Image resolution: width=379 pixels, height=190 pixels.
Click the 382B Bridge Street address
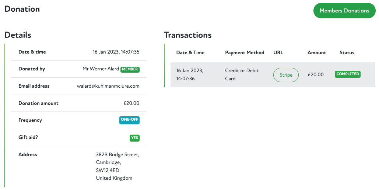coord(117,154)
